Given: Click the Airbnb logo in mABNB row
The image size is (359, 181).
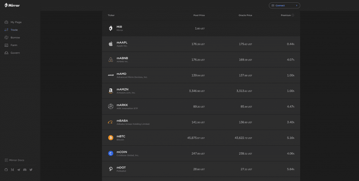Looking at the screenshot, I should (x=110, y=59).
